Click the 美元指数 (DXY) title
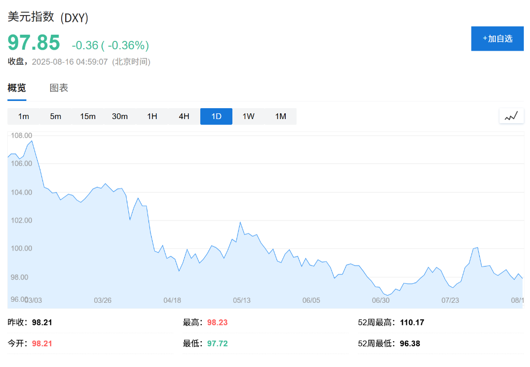Screen dimensions: 530x367 click(48, 17)
